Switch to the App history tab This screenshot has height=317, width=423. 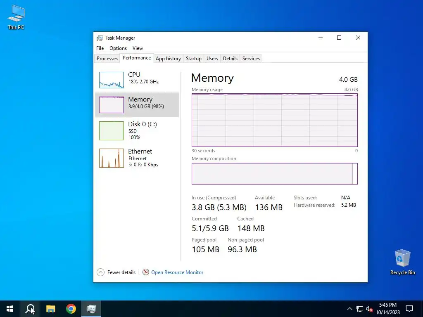point(168,59)
